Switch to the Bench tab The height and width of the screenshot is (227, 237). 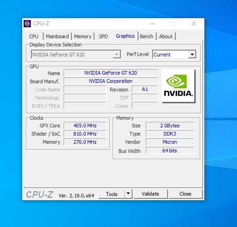pyautogui.click(x=147, y=36)
